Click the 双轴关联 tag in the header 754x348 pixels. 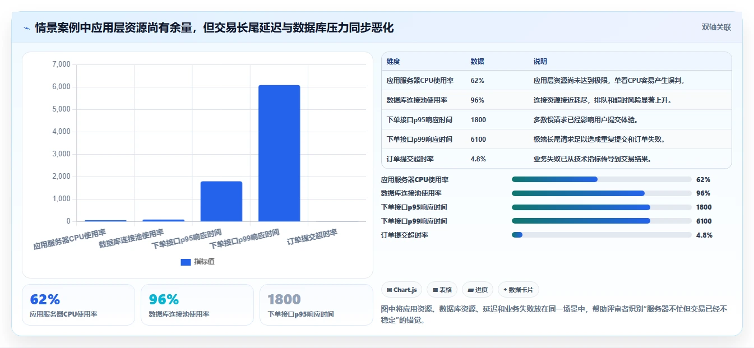click(716, 27)
